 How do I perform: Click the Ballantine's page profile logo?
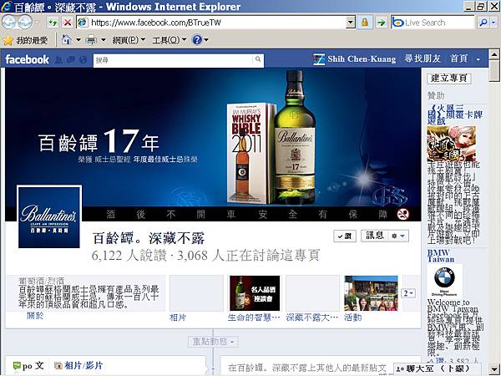[x=49, y=217]
